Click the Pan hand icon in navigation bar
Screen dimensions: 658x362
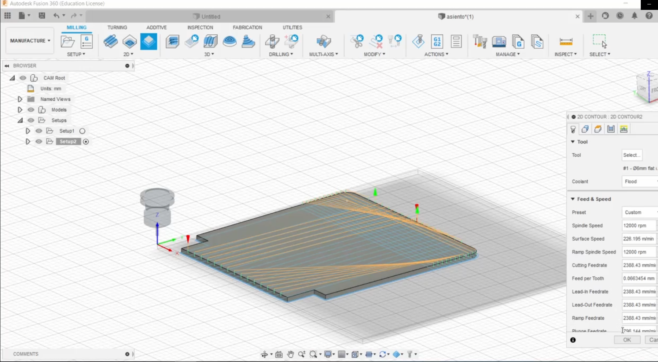pyautogui.click(x=290, y=354)
